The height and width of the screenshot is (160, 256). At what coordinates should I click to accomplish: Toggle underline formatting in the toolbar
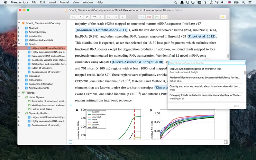point(87,17)
